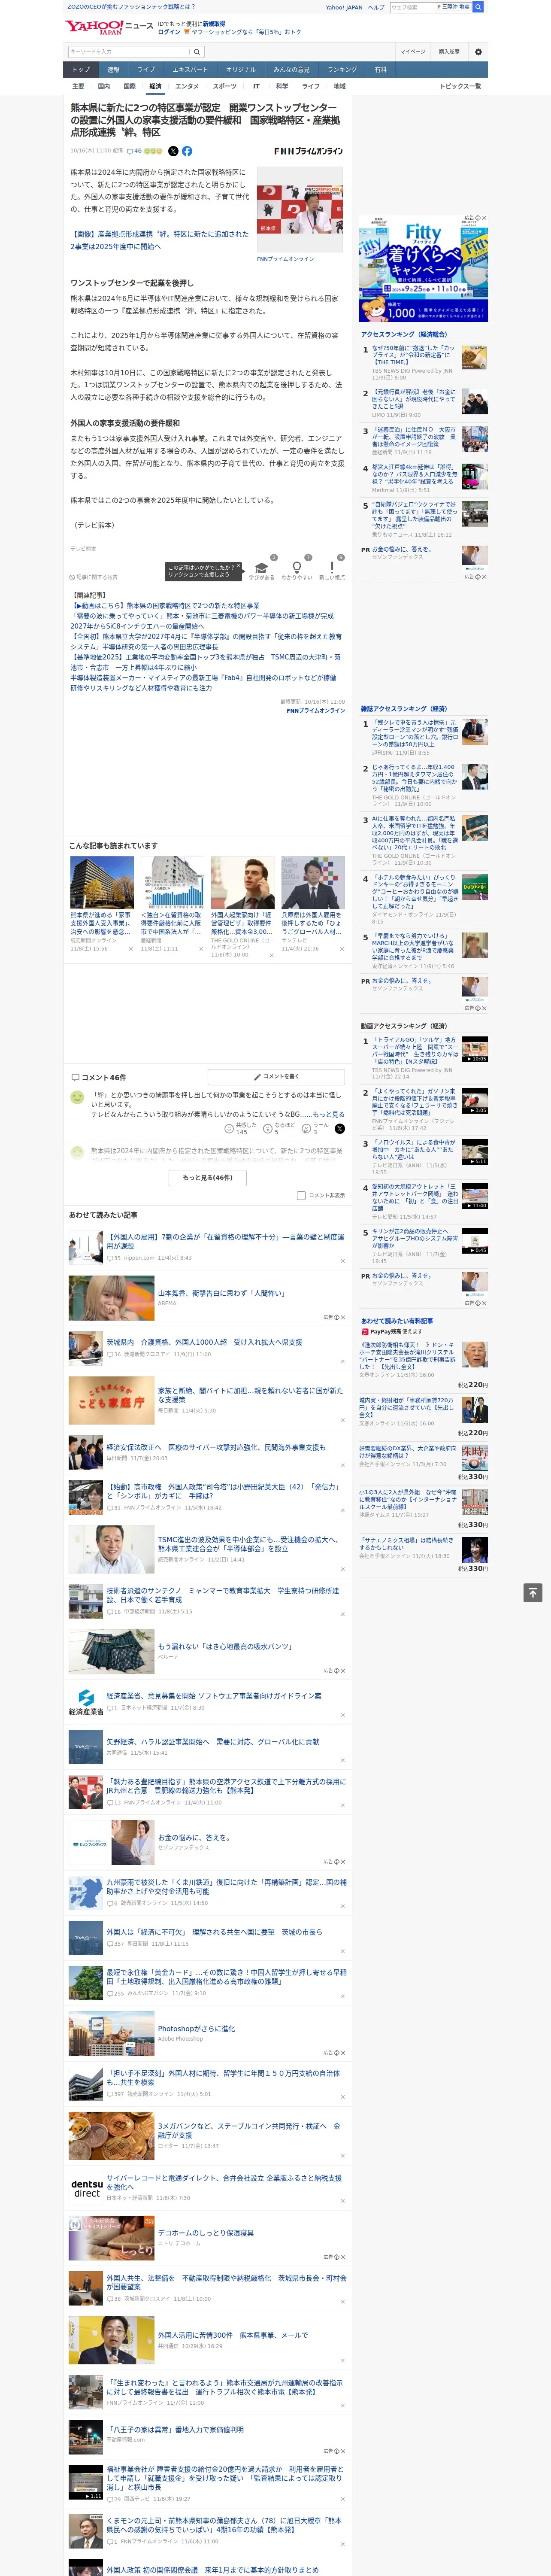Share the article on X
Image resolution: width=551 pixels, height=2576 pixels.
(173, 151)
